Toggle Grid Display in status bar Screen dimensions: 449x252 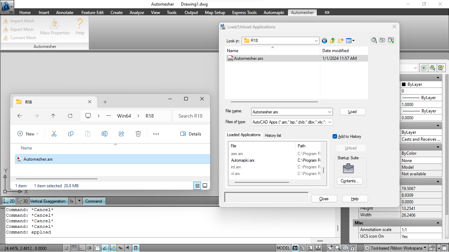coord(74,248)
